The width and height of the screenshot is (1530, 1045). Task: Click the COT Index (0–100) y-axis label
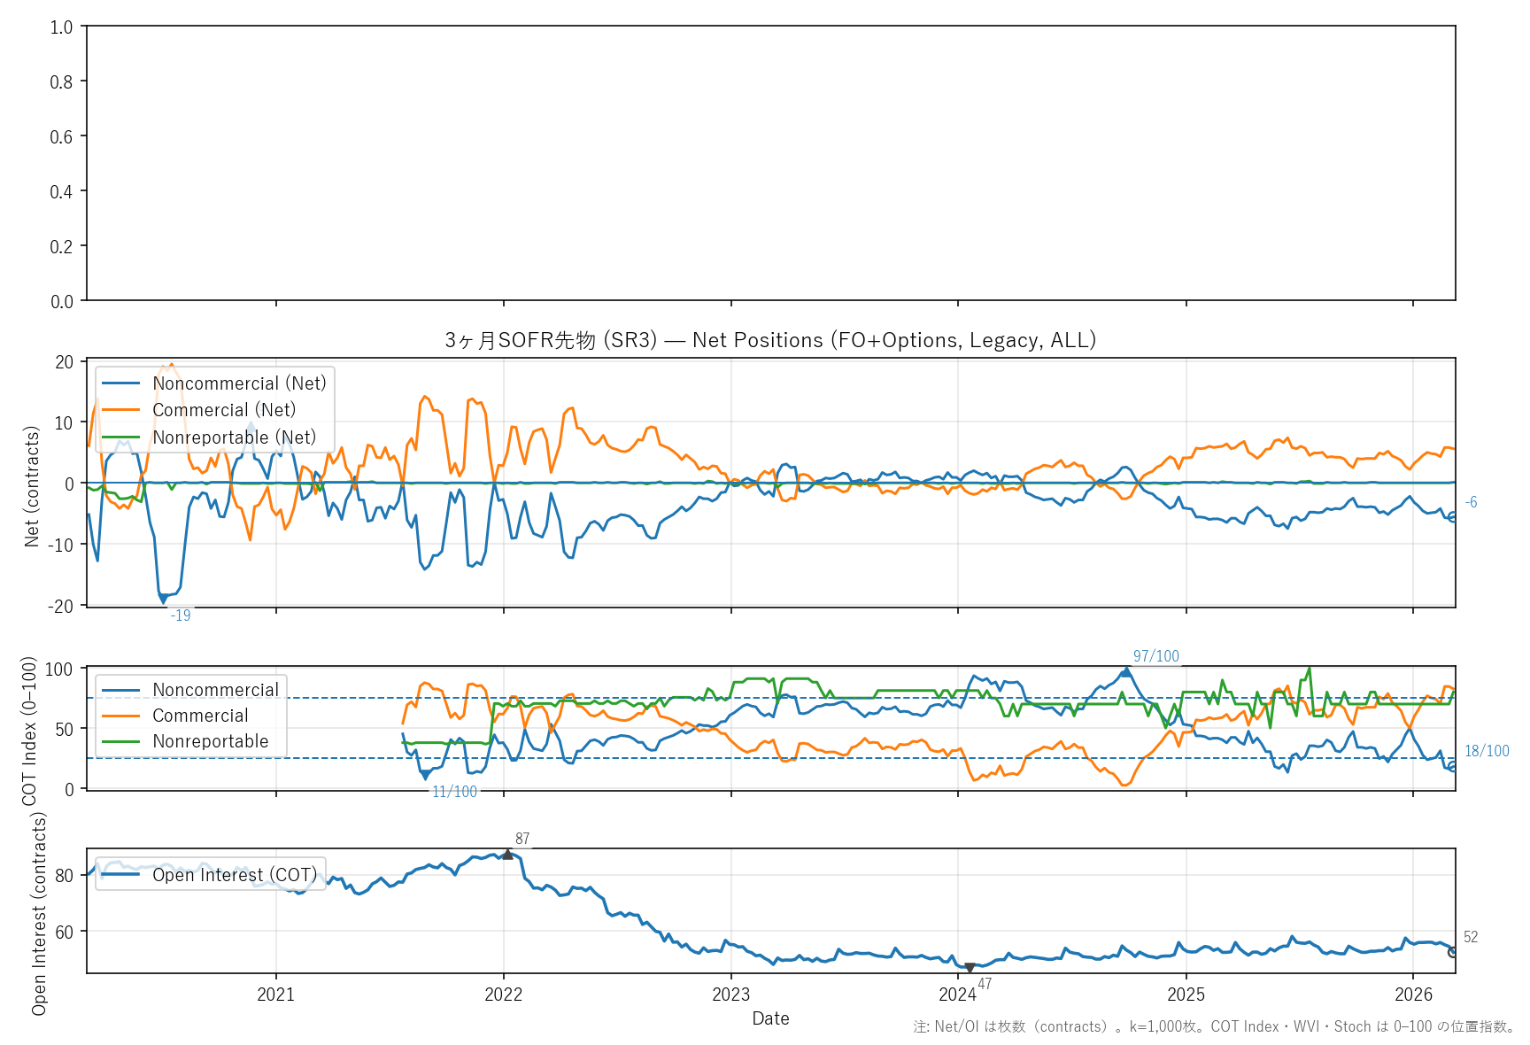(30, 731)
